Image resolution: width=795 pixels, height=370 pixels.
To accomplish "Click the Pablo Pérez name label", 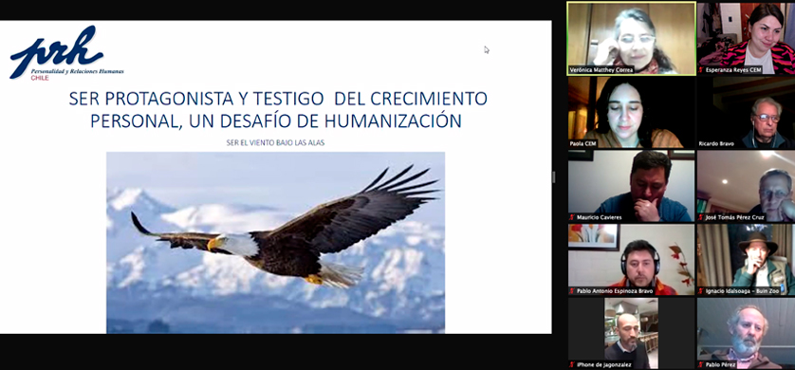I will (x=720, y=365).
